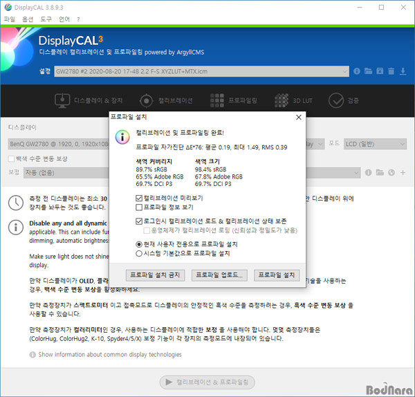
Task: Click the correction info icon
Action: 368,172
